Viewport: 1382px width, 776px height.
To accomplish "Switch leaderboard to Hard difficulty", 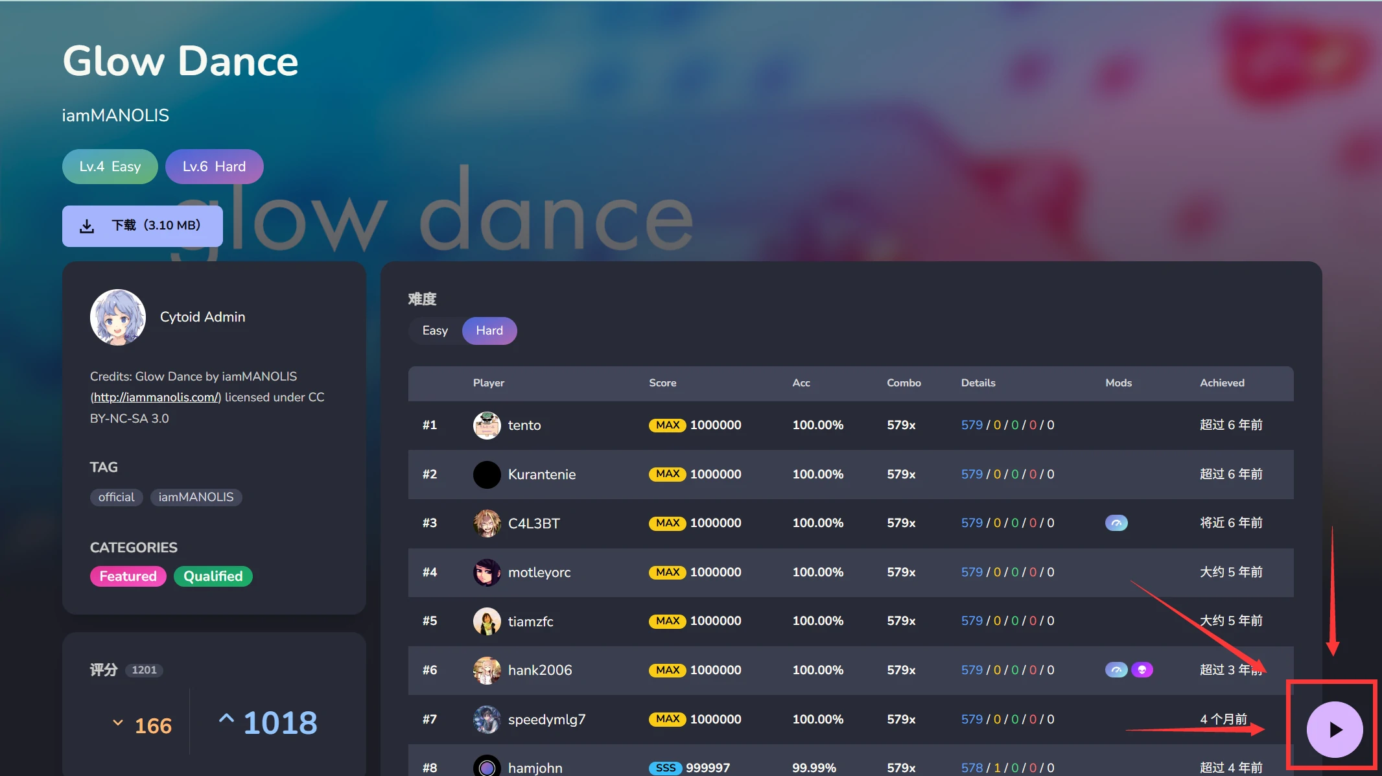I will [x=489, y=331].
